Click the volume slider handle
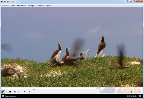Image resolution: width=144 pixels, height=99 pixels. (x=142, y=91)
